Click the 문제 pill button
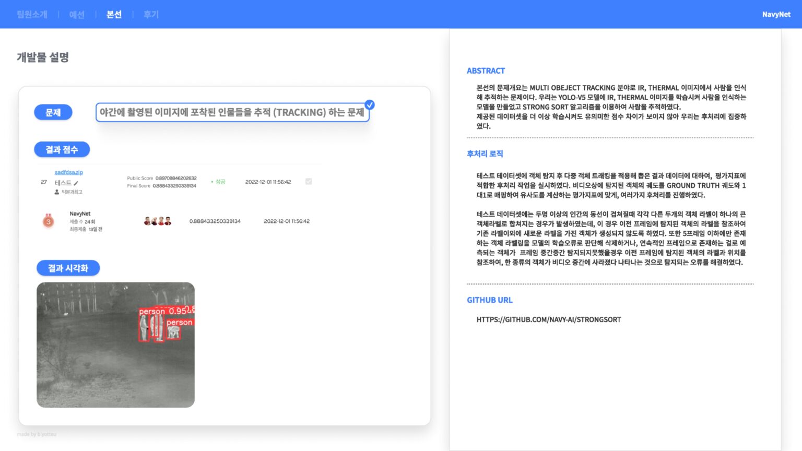 [53, 112]
